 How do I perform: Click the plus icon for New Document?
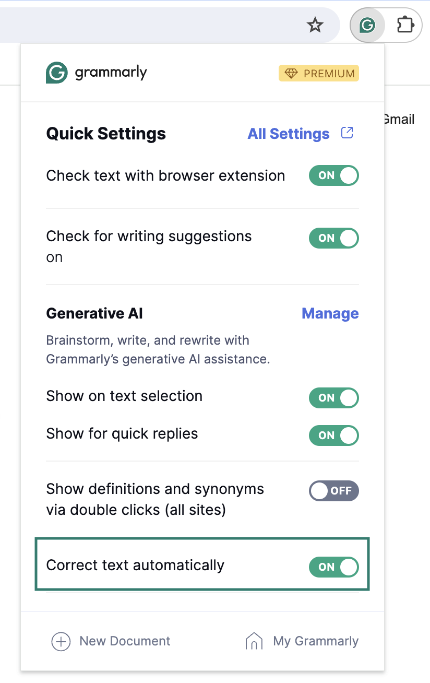(61, 641)
